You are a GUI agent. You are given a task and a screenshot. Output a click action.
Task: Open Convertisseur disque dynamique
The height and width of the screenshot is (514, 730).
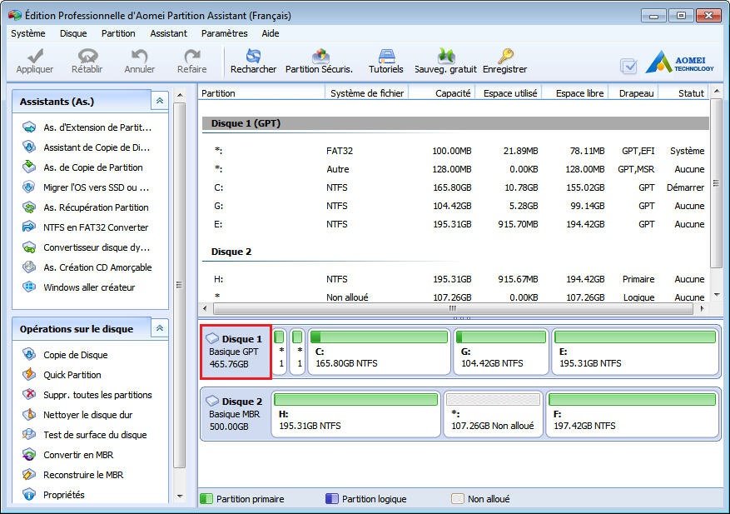pos(86,247)
